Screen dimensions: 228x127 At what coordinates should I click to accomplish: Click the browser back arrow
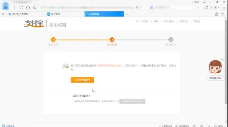[x=15, y=8]
